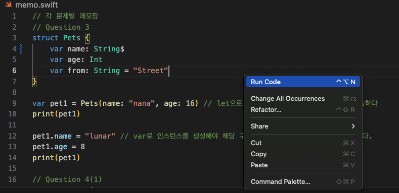Click the "nana" string on line 9
The height and width of the screenshot is (193, 399).
coord(142,103)
